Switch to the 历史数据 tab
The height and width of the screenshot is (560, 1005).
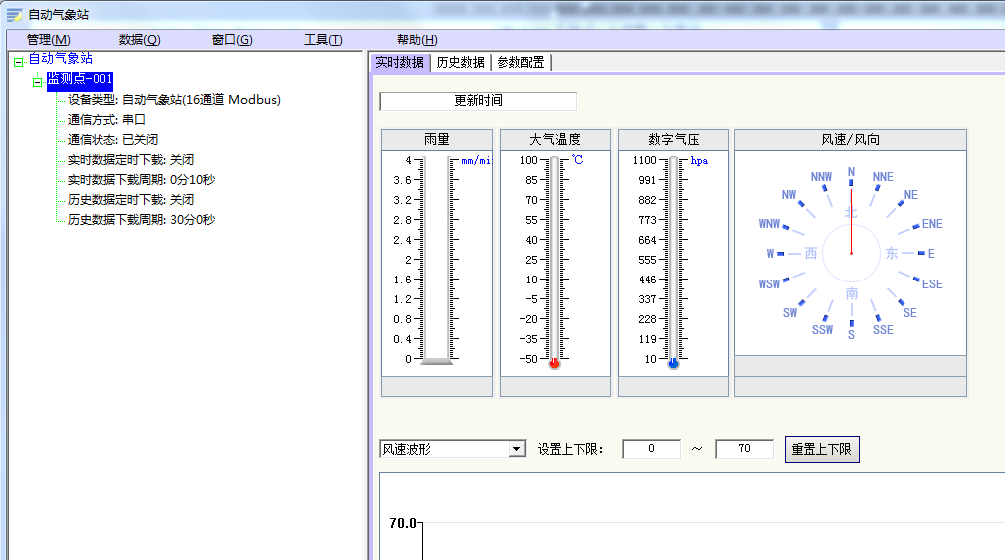click(x=460, y=62)
